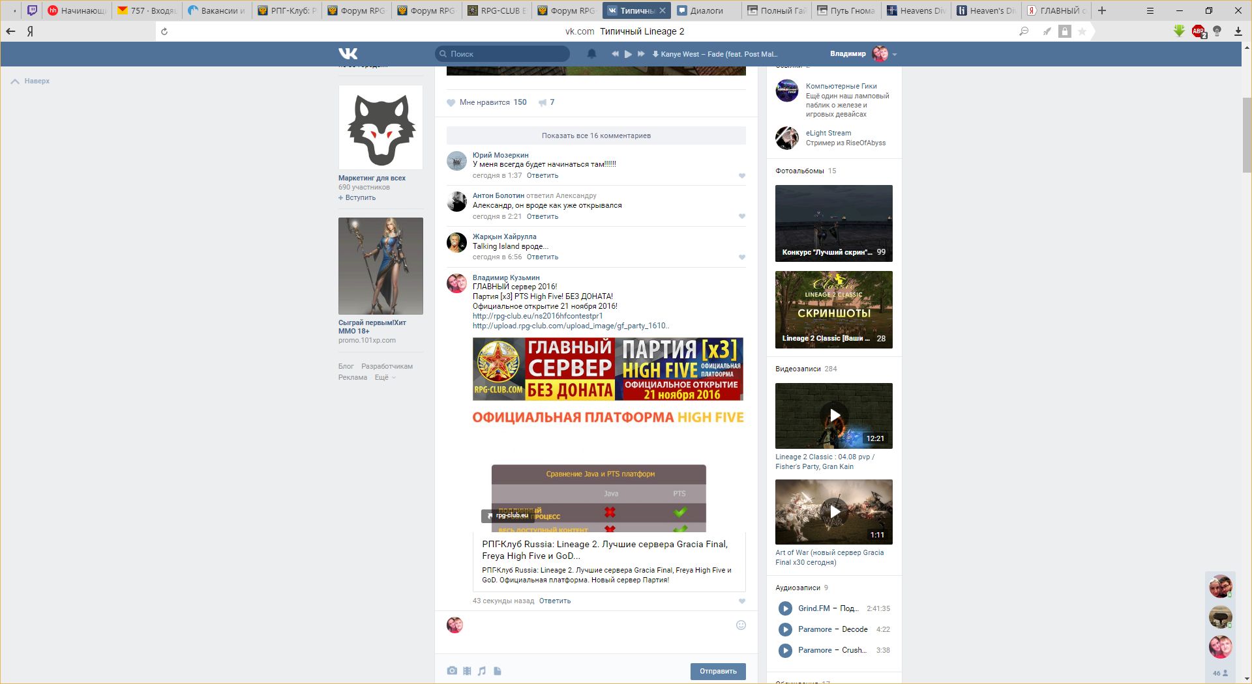Screen dimensions: 1252x684
Task: Switch to the Диалоги browser tab
Action: [x=707, y=10]
